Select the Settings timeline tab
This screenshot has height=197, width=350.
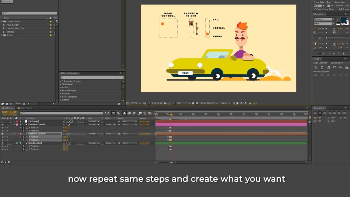[8, 108]
